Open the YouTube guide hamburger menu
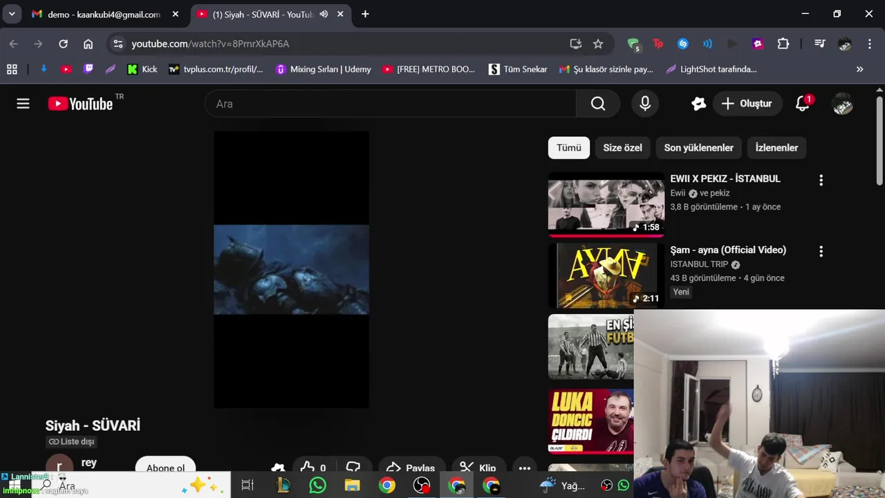The image size is (885, 498). pyautogui.click(x=23, y=104)
